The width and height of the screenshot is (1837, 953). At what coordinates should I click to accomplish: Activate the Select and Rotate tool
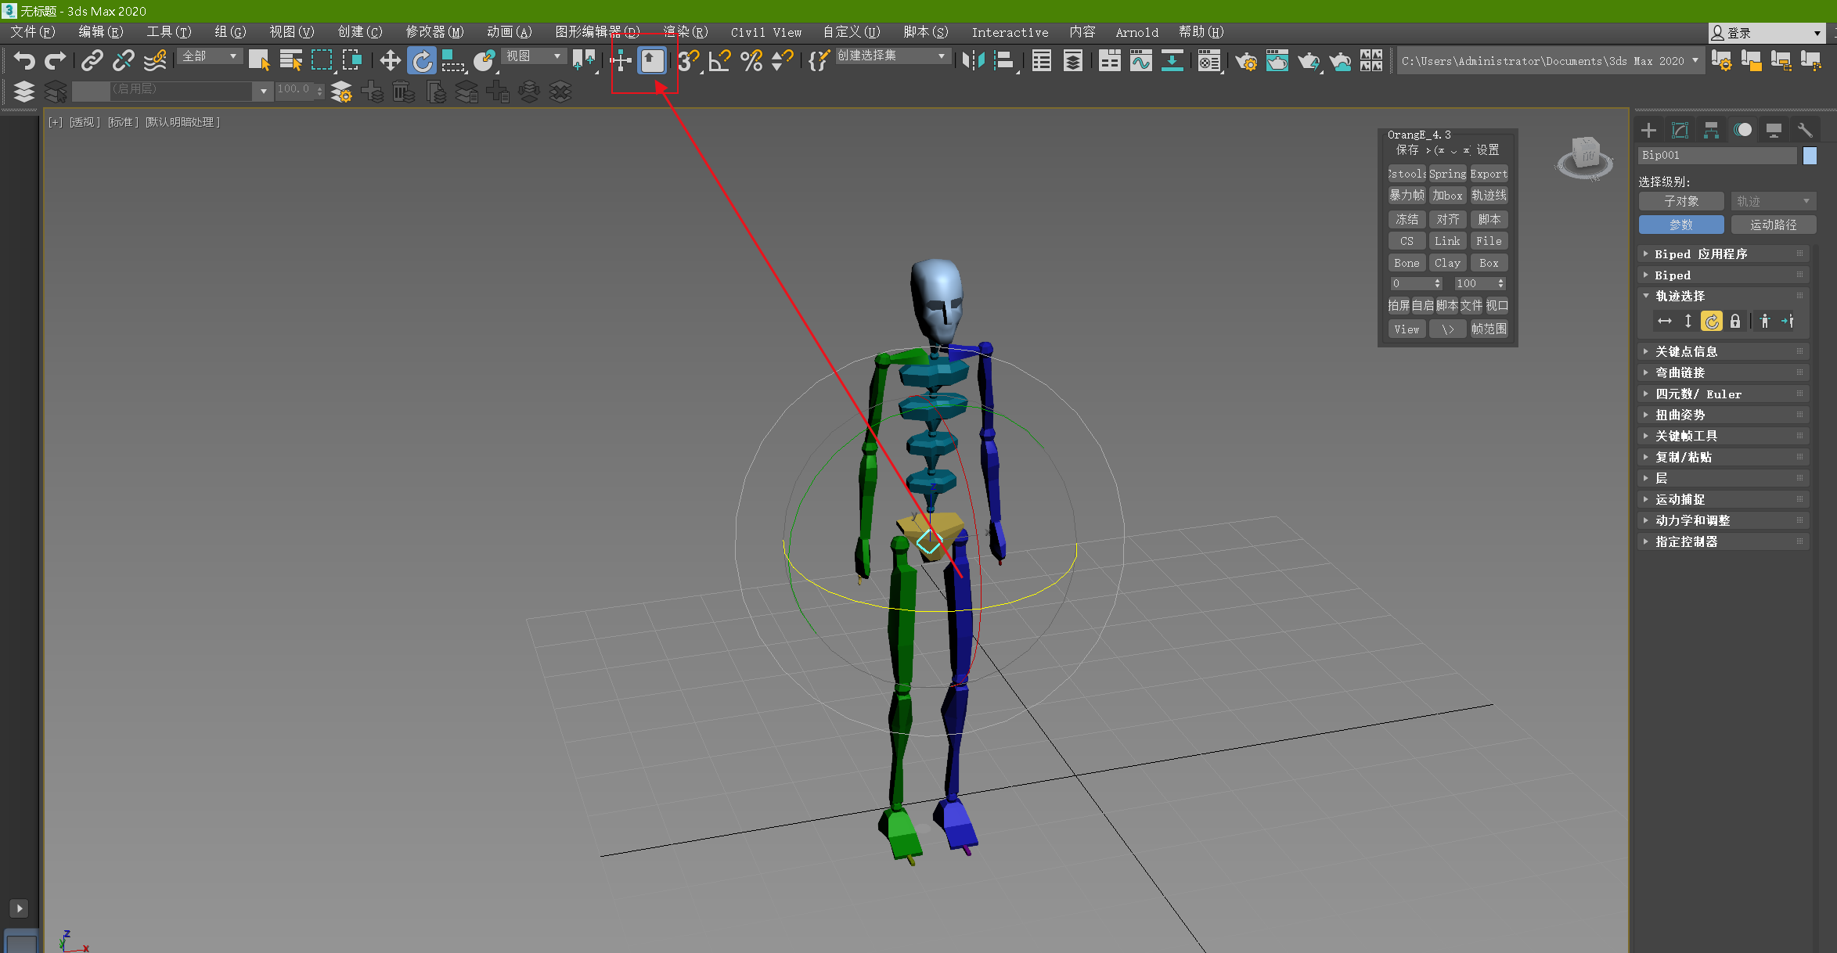click(x=422, y=60)
